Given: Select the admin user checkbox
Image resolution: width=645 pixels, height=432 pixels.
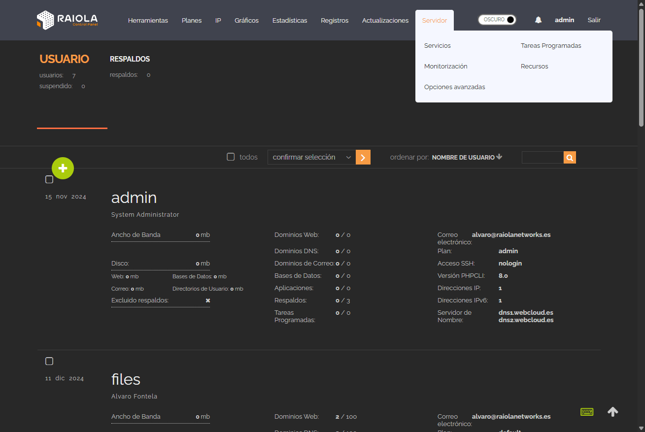Looking at the screenshot, I should coord(49,179).
